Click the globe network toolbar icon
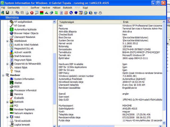Viewport: 170px width, 127px height. pos(51,13)
